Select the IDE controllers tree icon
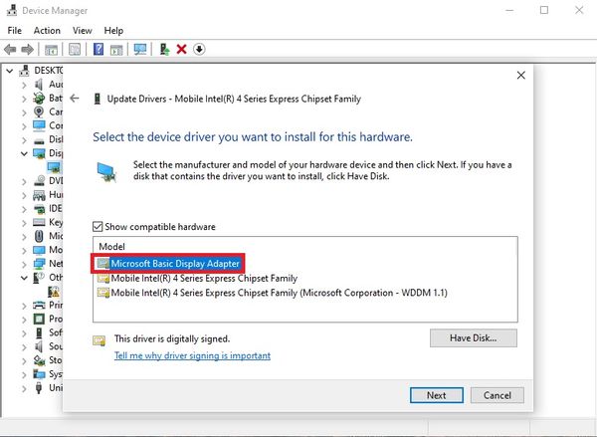This screenshot has width=597, height=437. pos(39,209)
